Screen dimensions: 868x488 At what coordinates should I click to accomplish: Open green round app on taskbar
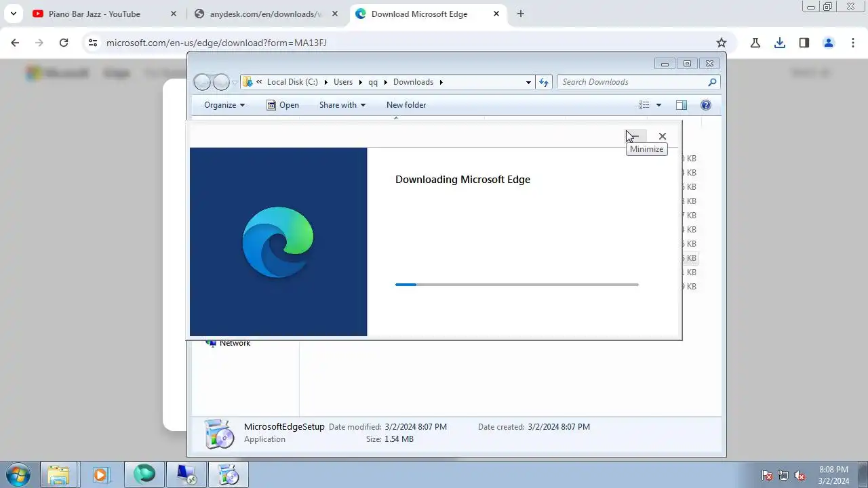coord(144,474)
